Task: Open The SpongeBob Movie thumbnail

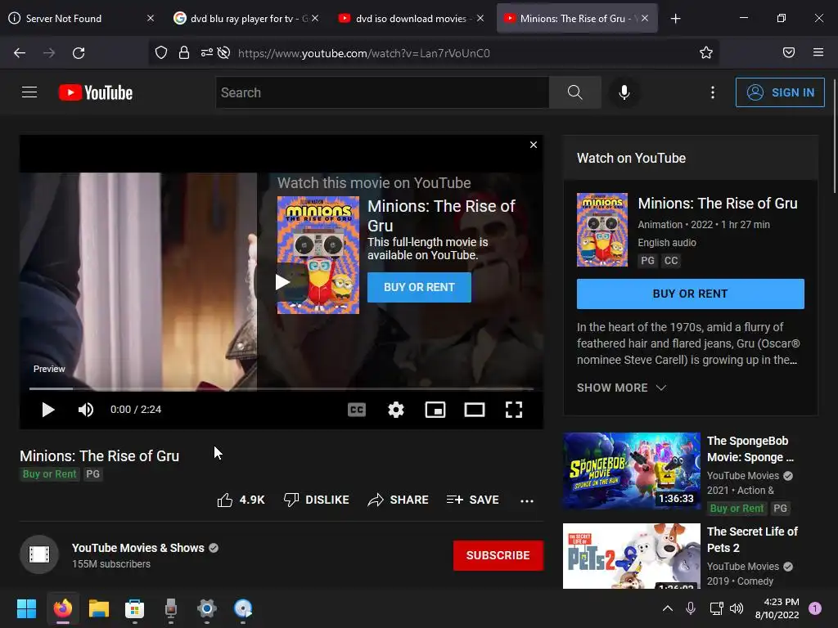Action: point(631,470)
